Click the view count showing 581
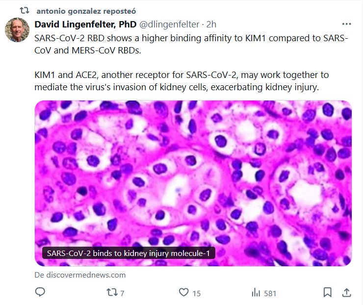The height and width of the screenshot is (305, 363). pyautogui.click(x=270, y=293)
